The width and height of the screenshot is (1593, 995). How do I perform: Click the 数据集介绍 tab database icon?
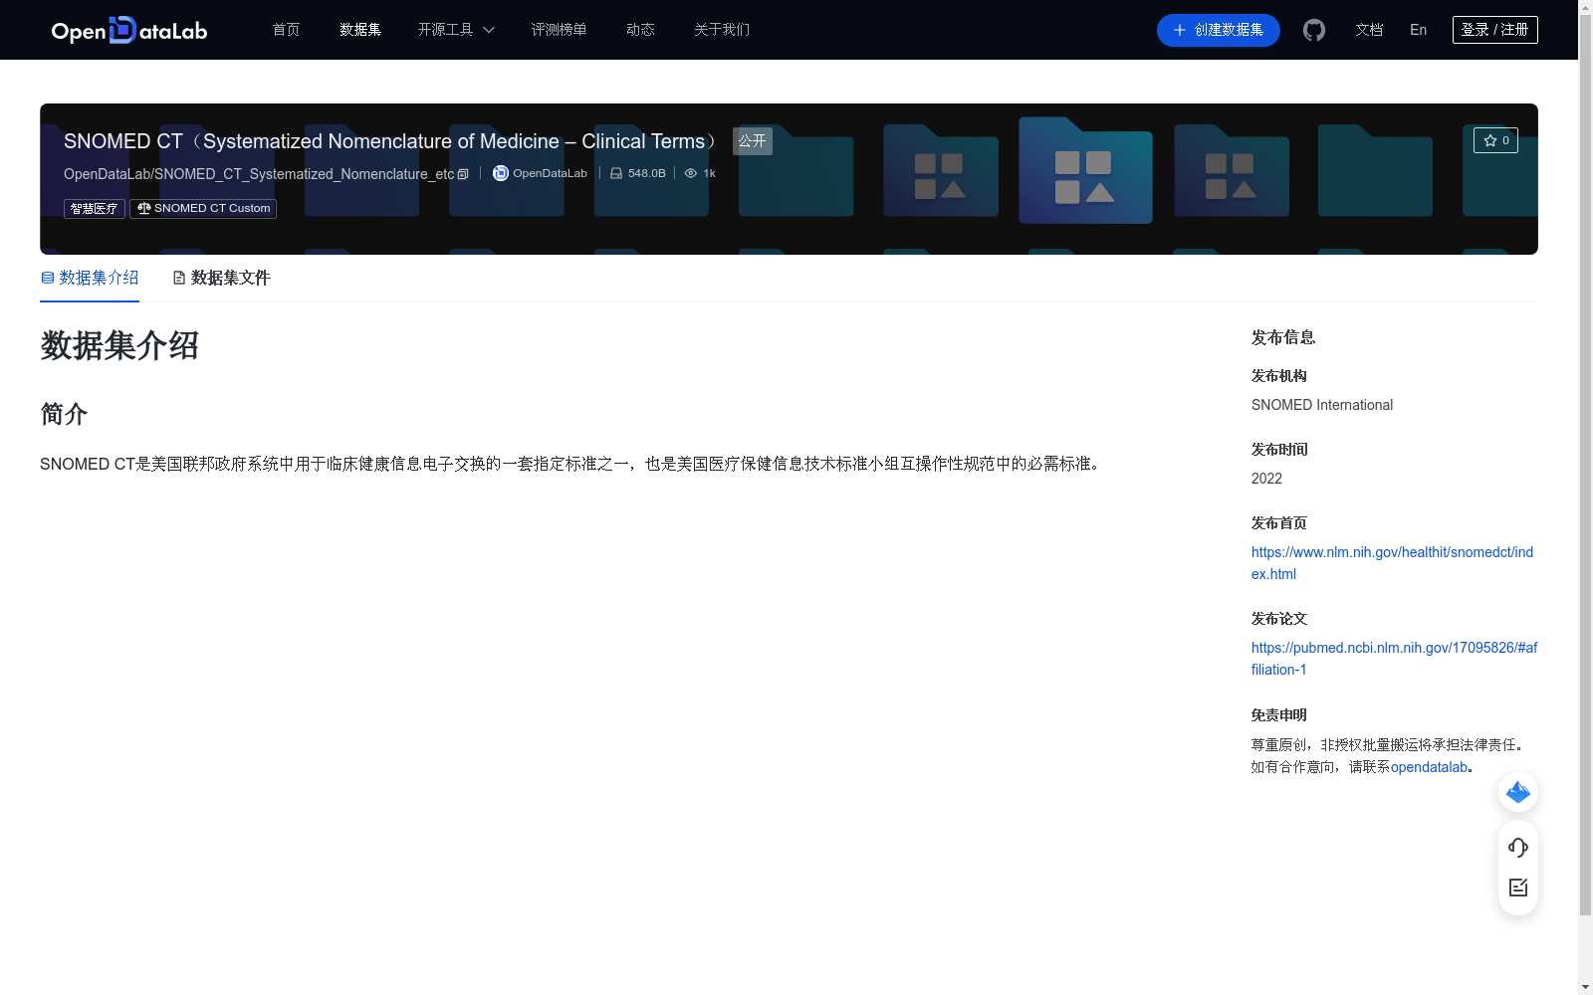coord(48,278)
